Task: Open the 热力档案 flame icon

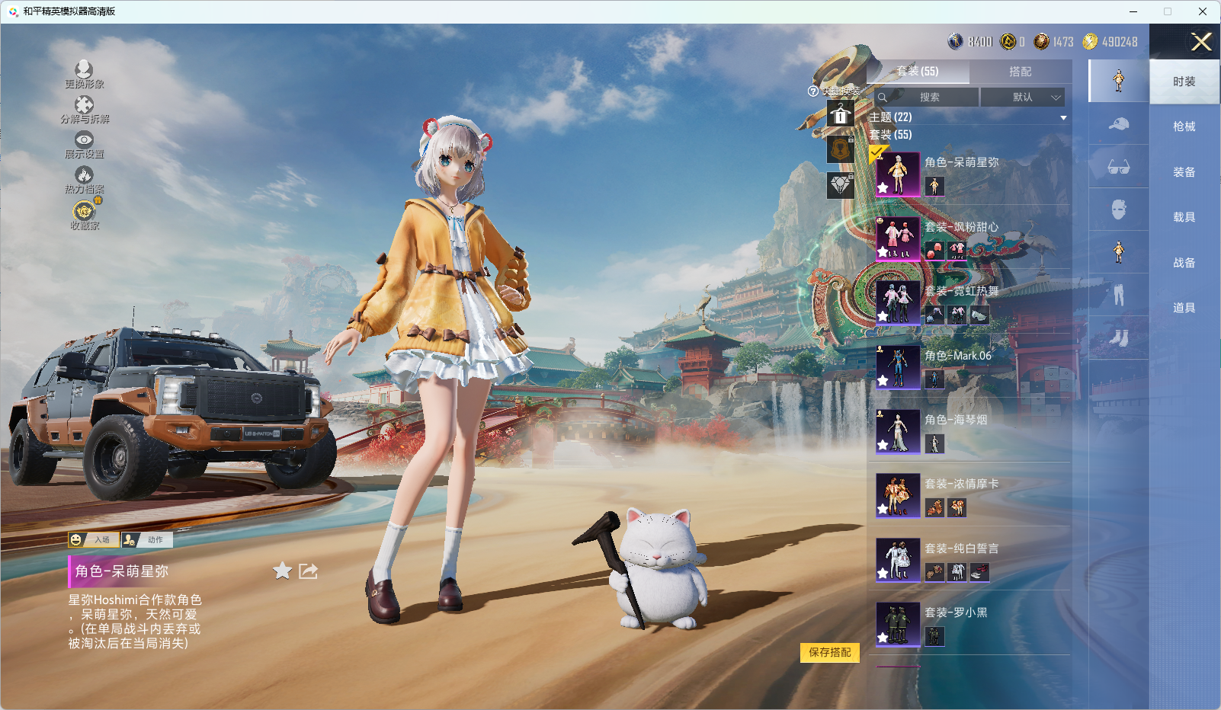Action: (x=84, y=176)
